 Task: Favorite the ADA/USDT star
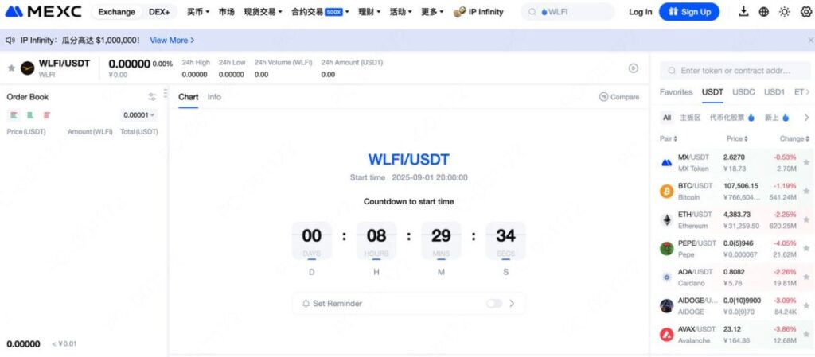point(806,277)
